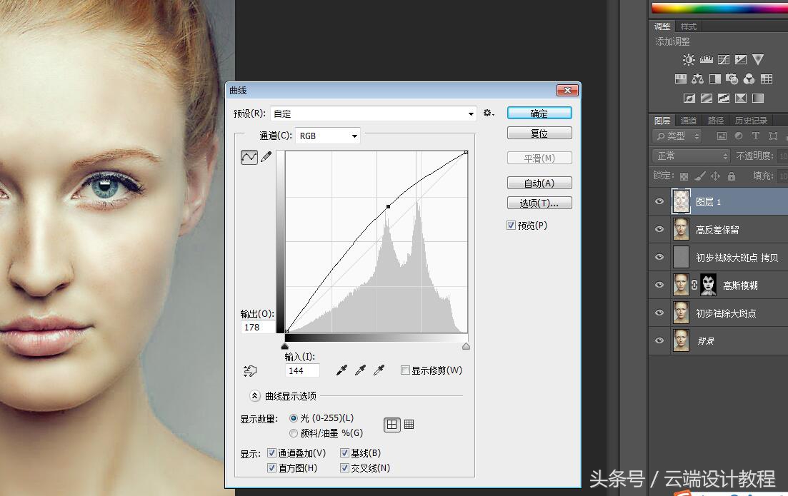The height and width of the screenshot is (496, 788).
Task: Uncheck 直方图 histogram option
Action: coord(271,468)
